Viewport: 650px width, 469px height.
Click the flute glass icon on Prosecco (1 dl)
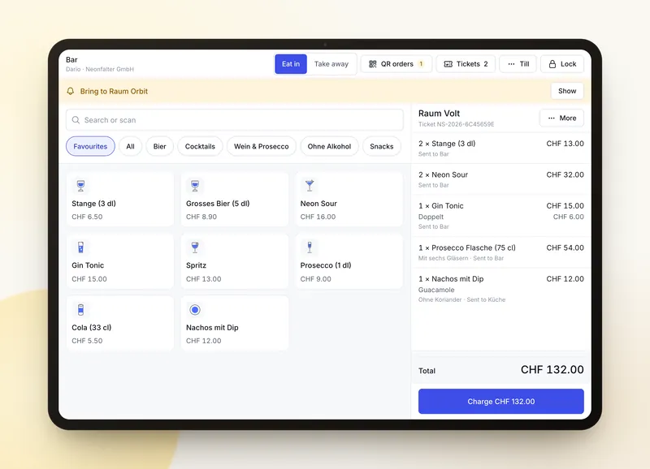310,247
